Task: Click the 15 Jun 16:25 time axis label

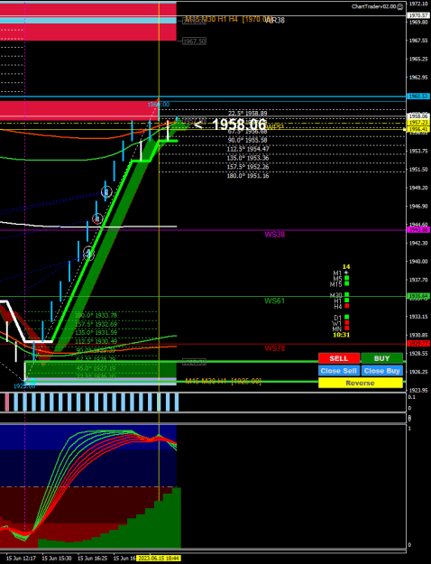Action: (x=92, y=558)
